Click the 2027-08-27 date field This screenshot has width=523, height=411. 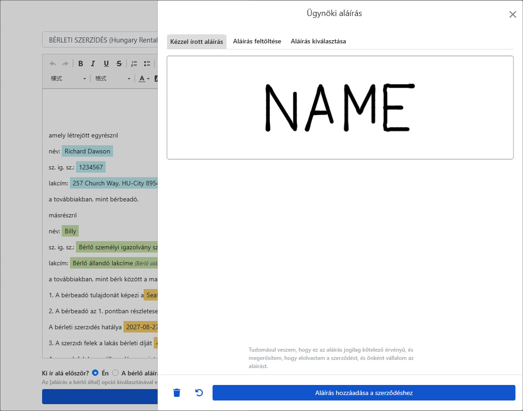click(x=141, y=327)
